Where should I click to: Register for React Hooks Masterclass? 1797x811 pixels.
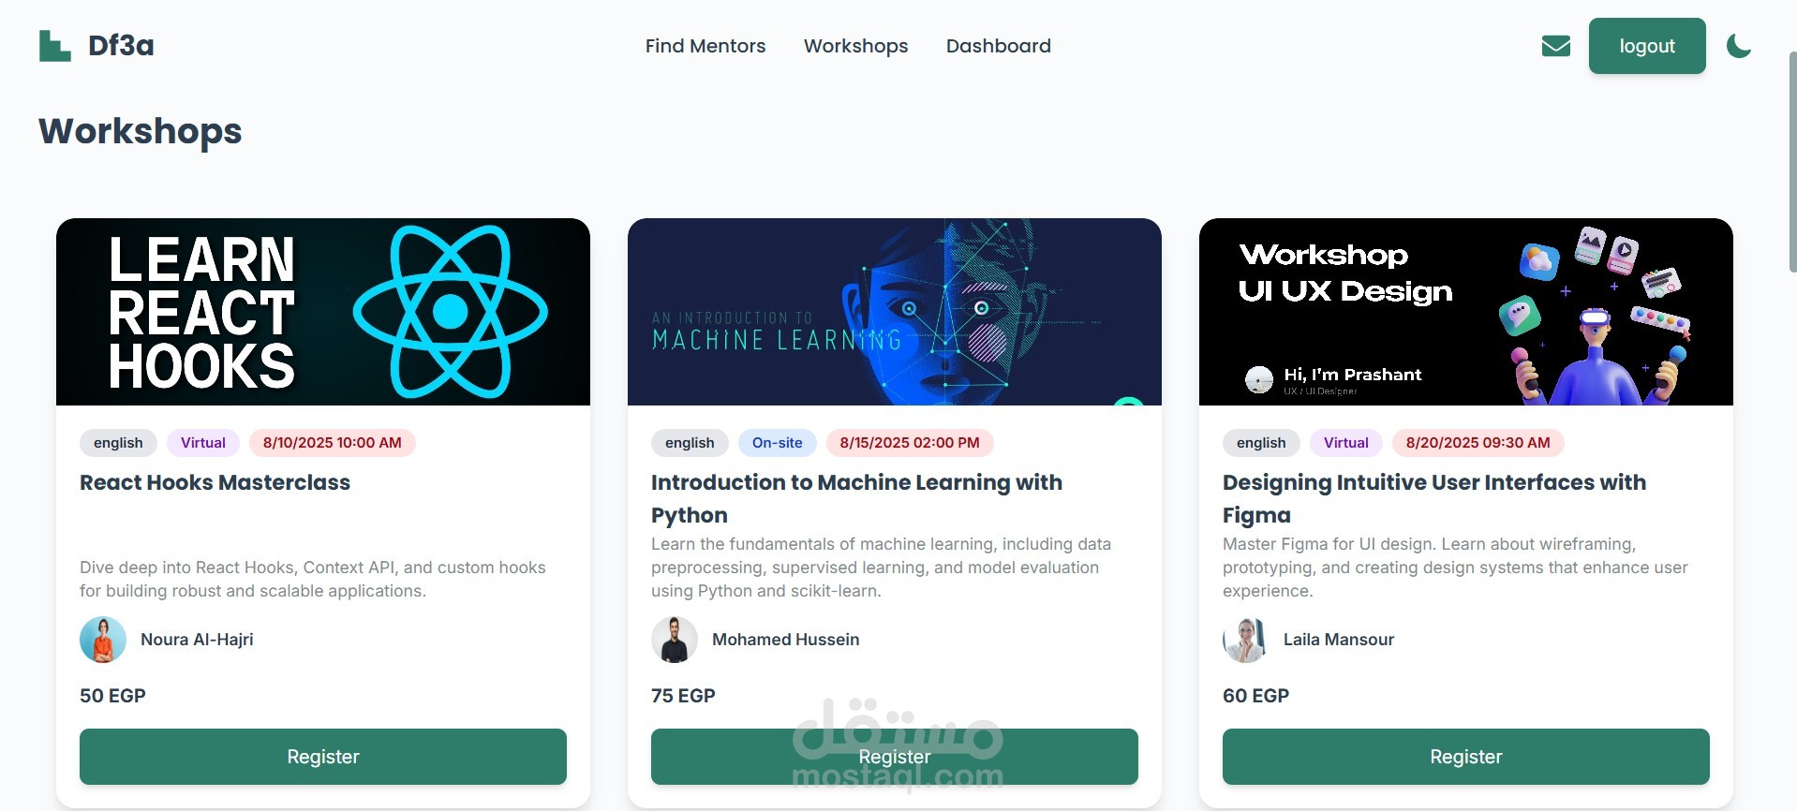pyautogui.click(x=323, y=757)
